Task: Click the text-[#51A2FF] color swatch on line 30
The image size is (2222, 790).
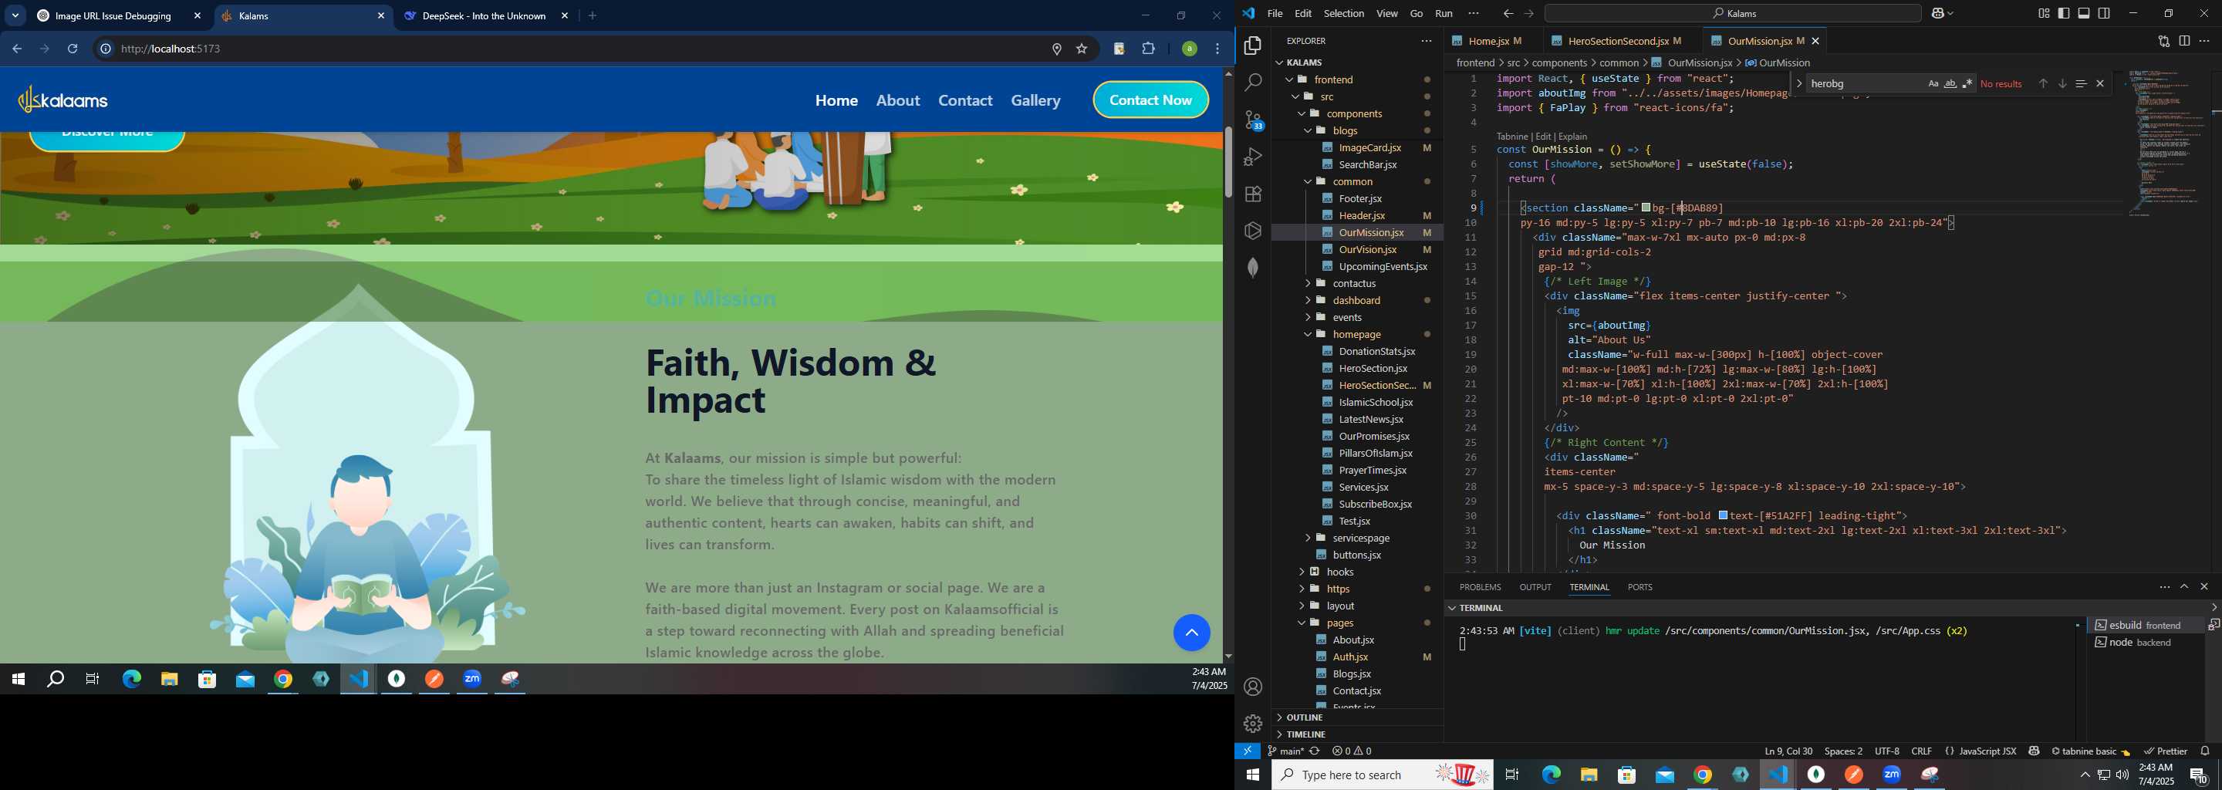Action: (1722, 516)
